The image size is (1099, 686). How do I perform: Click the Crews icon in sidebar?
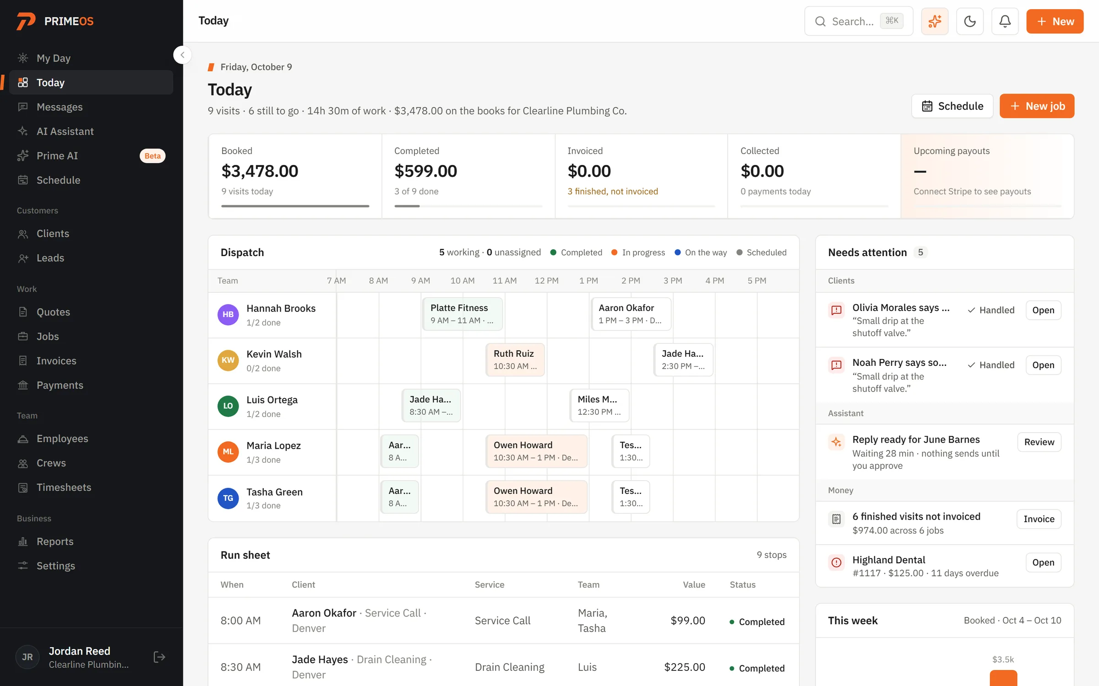tap(23, 463)
